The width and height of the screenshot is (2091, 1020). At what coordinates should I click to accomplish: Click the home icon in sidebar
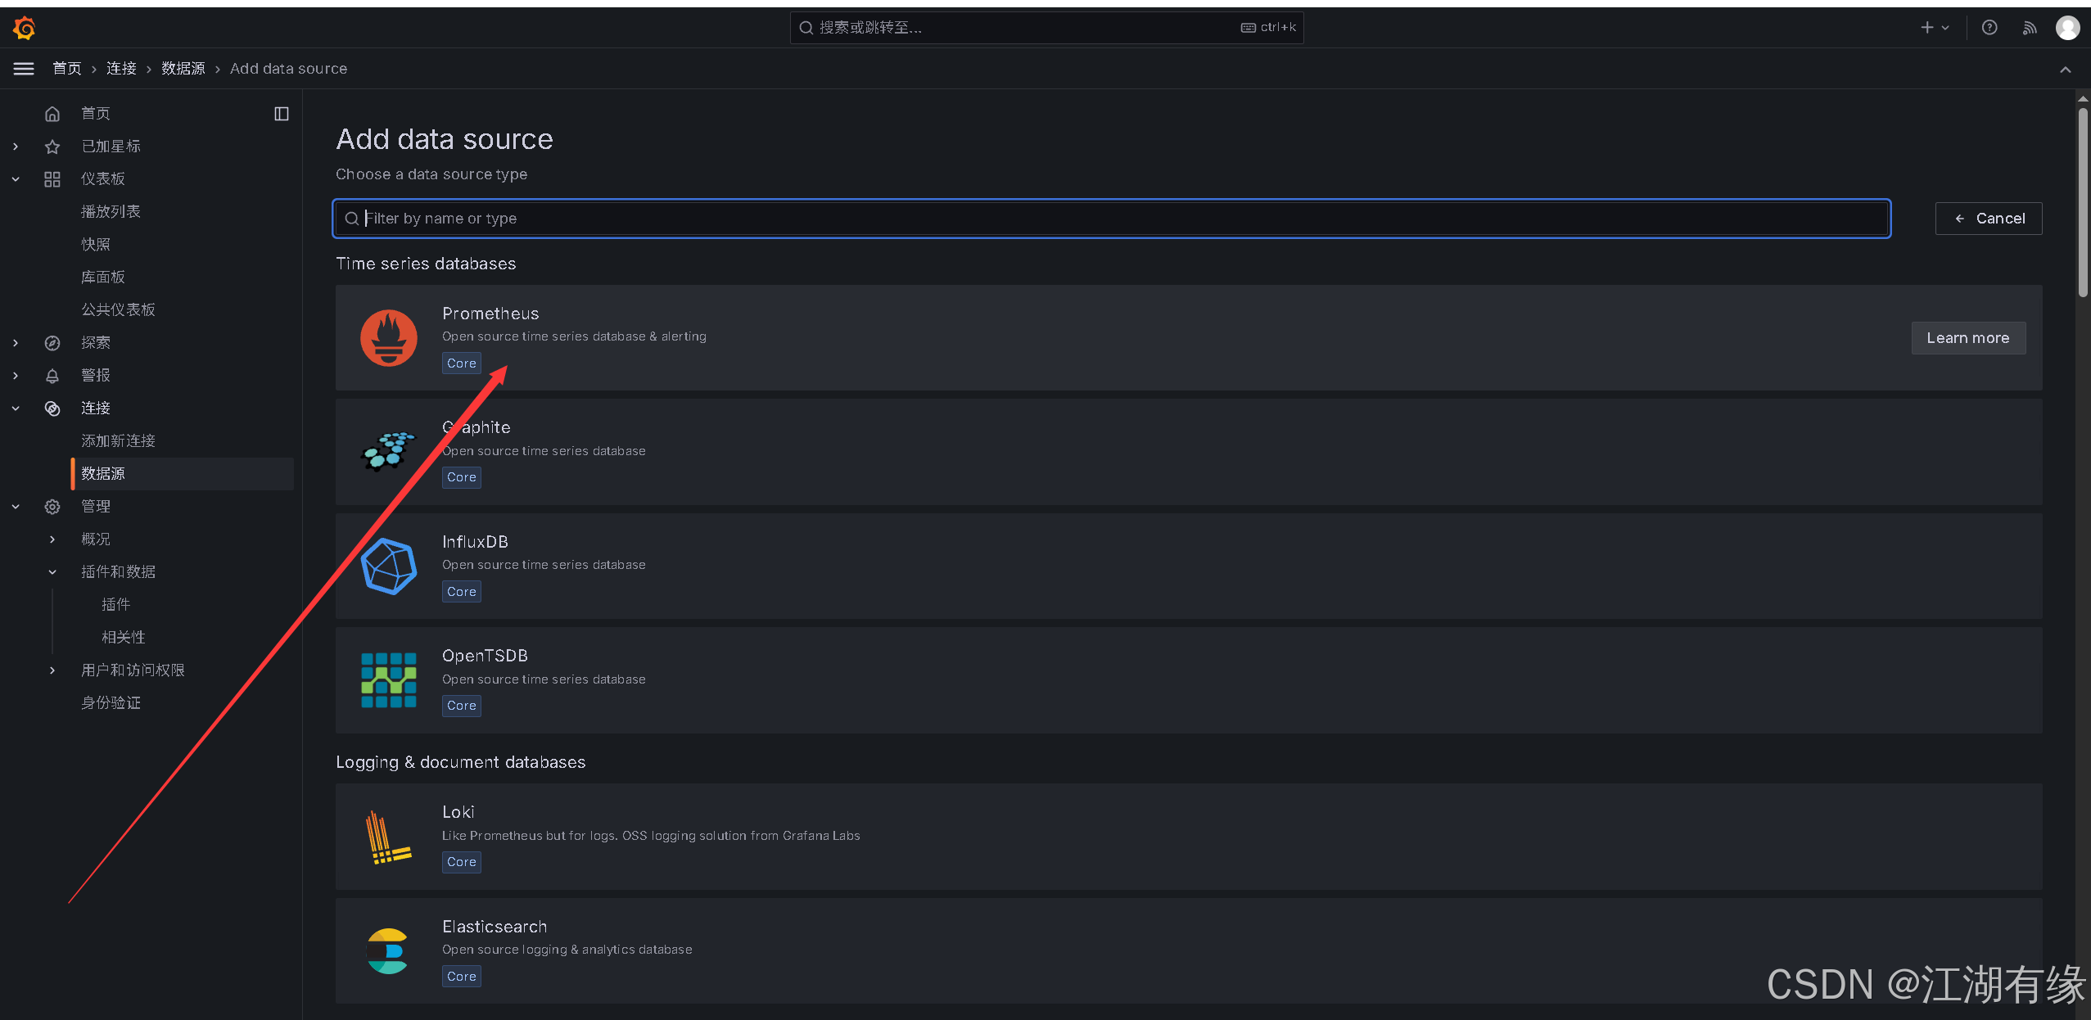pyautogui.click(x=52, y=114)
